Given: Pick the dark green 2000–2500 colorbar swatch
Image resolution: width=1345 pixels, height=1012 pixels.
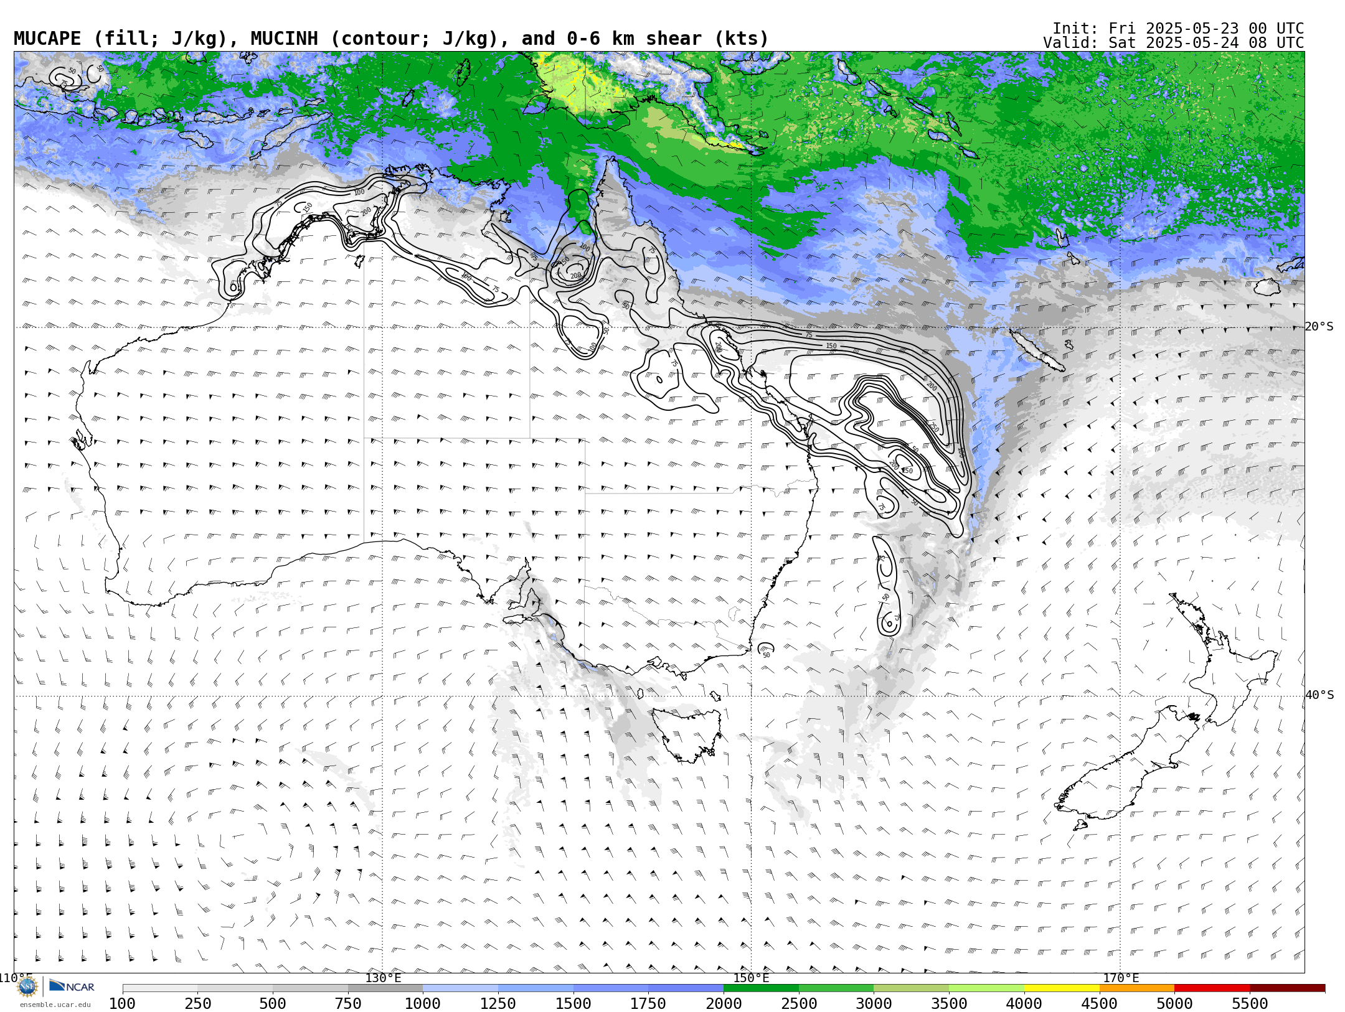Looking at the screenshot, I should point(761,988).
